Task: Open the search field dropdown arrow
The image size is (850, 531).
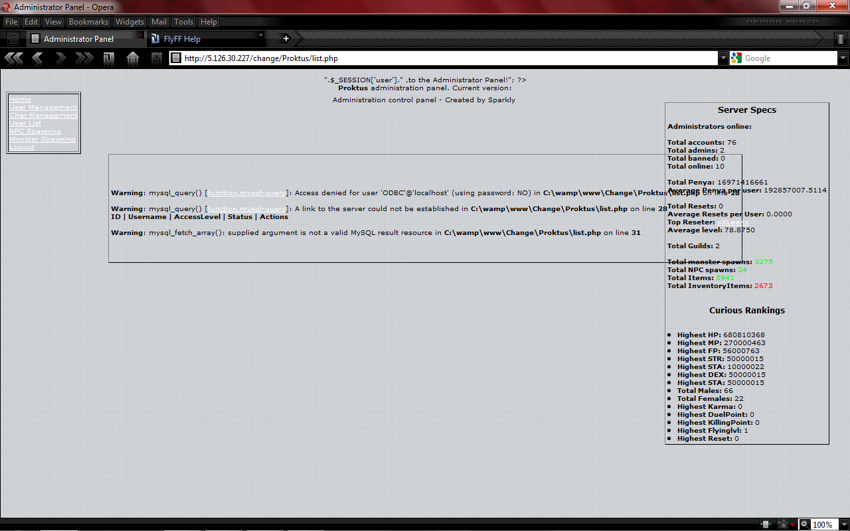Action: click(843, 58)
